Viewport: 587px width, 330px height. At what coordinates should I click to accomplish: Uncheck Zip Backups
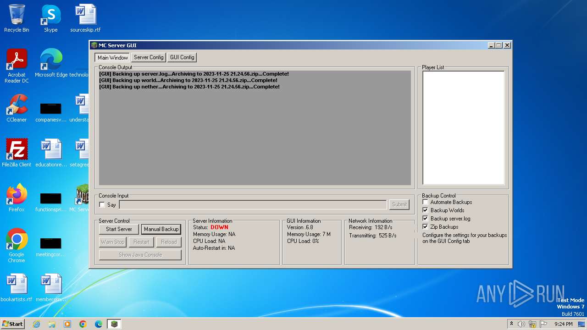(425, 227)
